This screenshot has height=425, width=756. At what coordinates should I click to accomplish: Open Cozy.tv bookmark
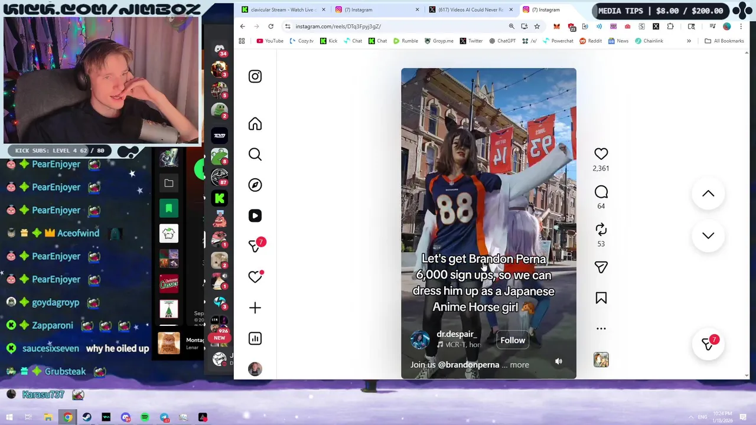tap(301, 41)
